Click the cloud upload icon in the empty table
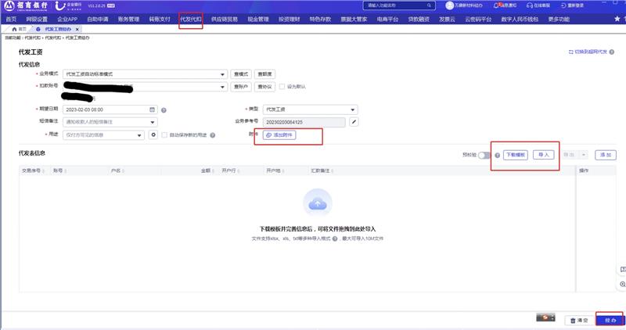The width and height of the screenshot is (626, 330). [x=317, y=204]
